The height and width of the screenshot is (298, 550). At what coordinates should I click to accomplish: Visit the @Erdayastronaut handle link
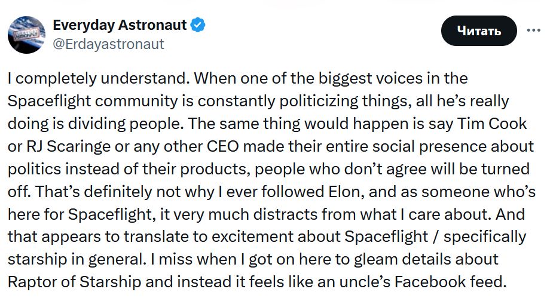tap(108, 44)
